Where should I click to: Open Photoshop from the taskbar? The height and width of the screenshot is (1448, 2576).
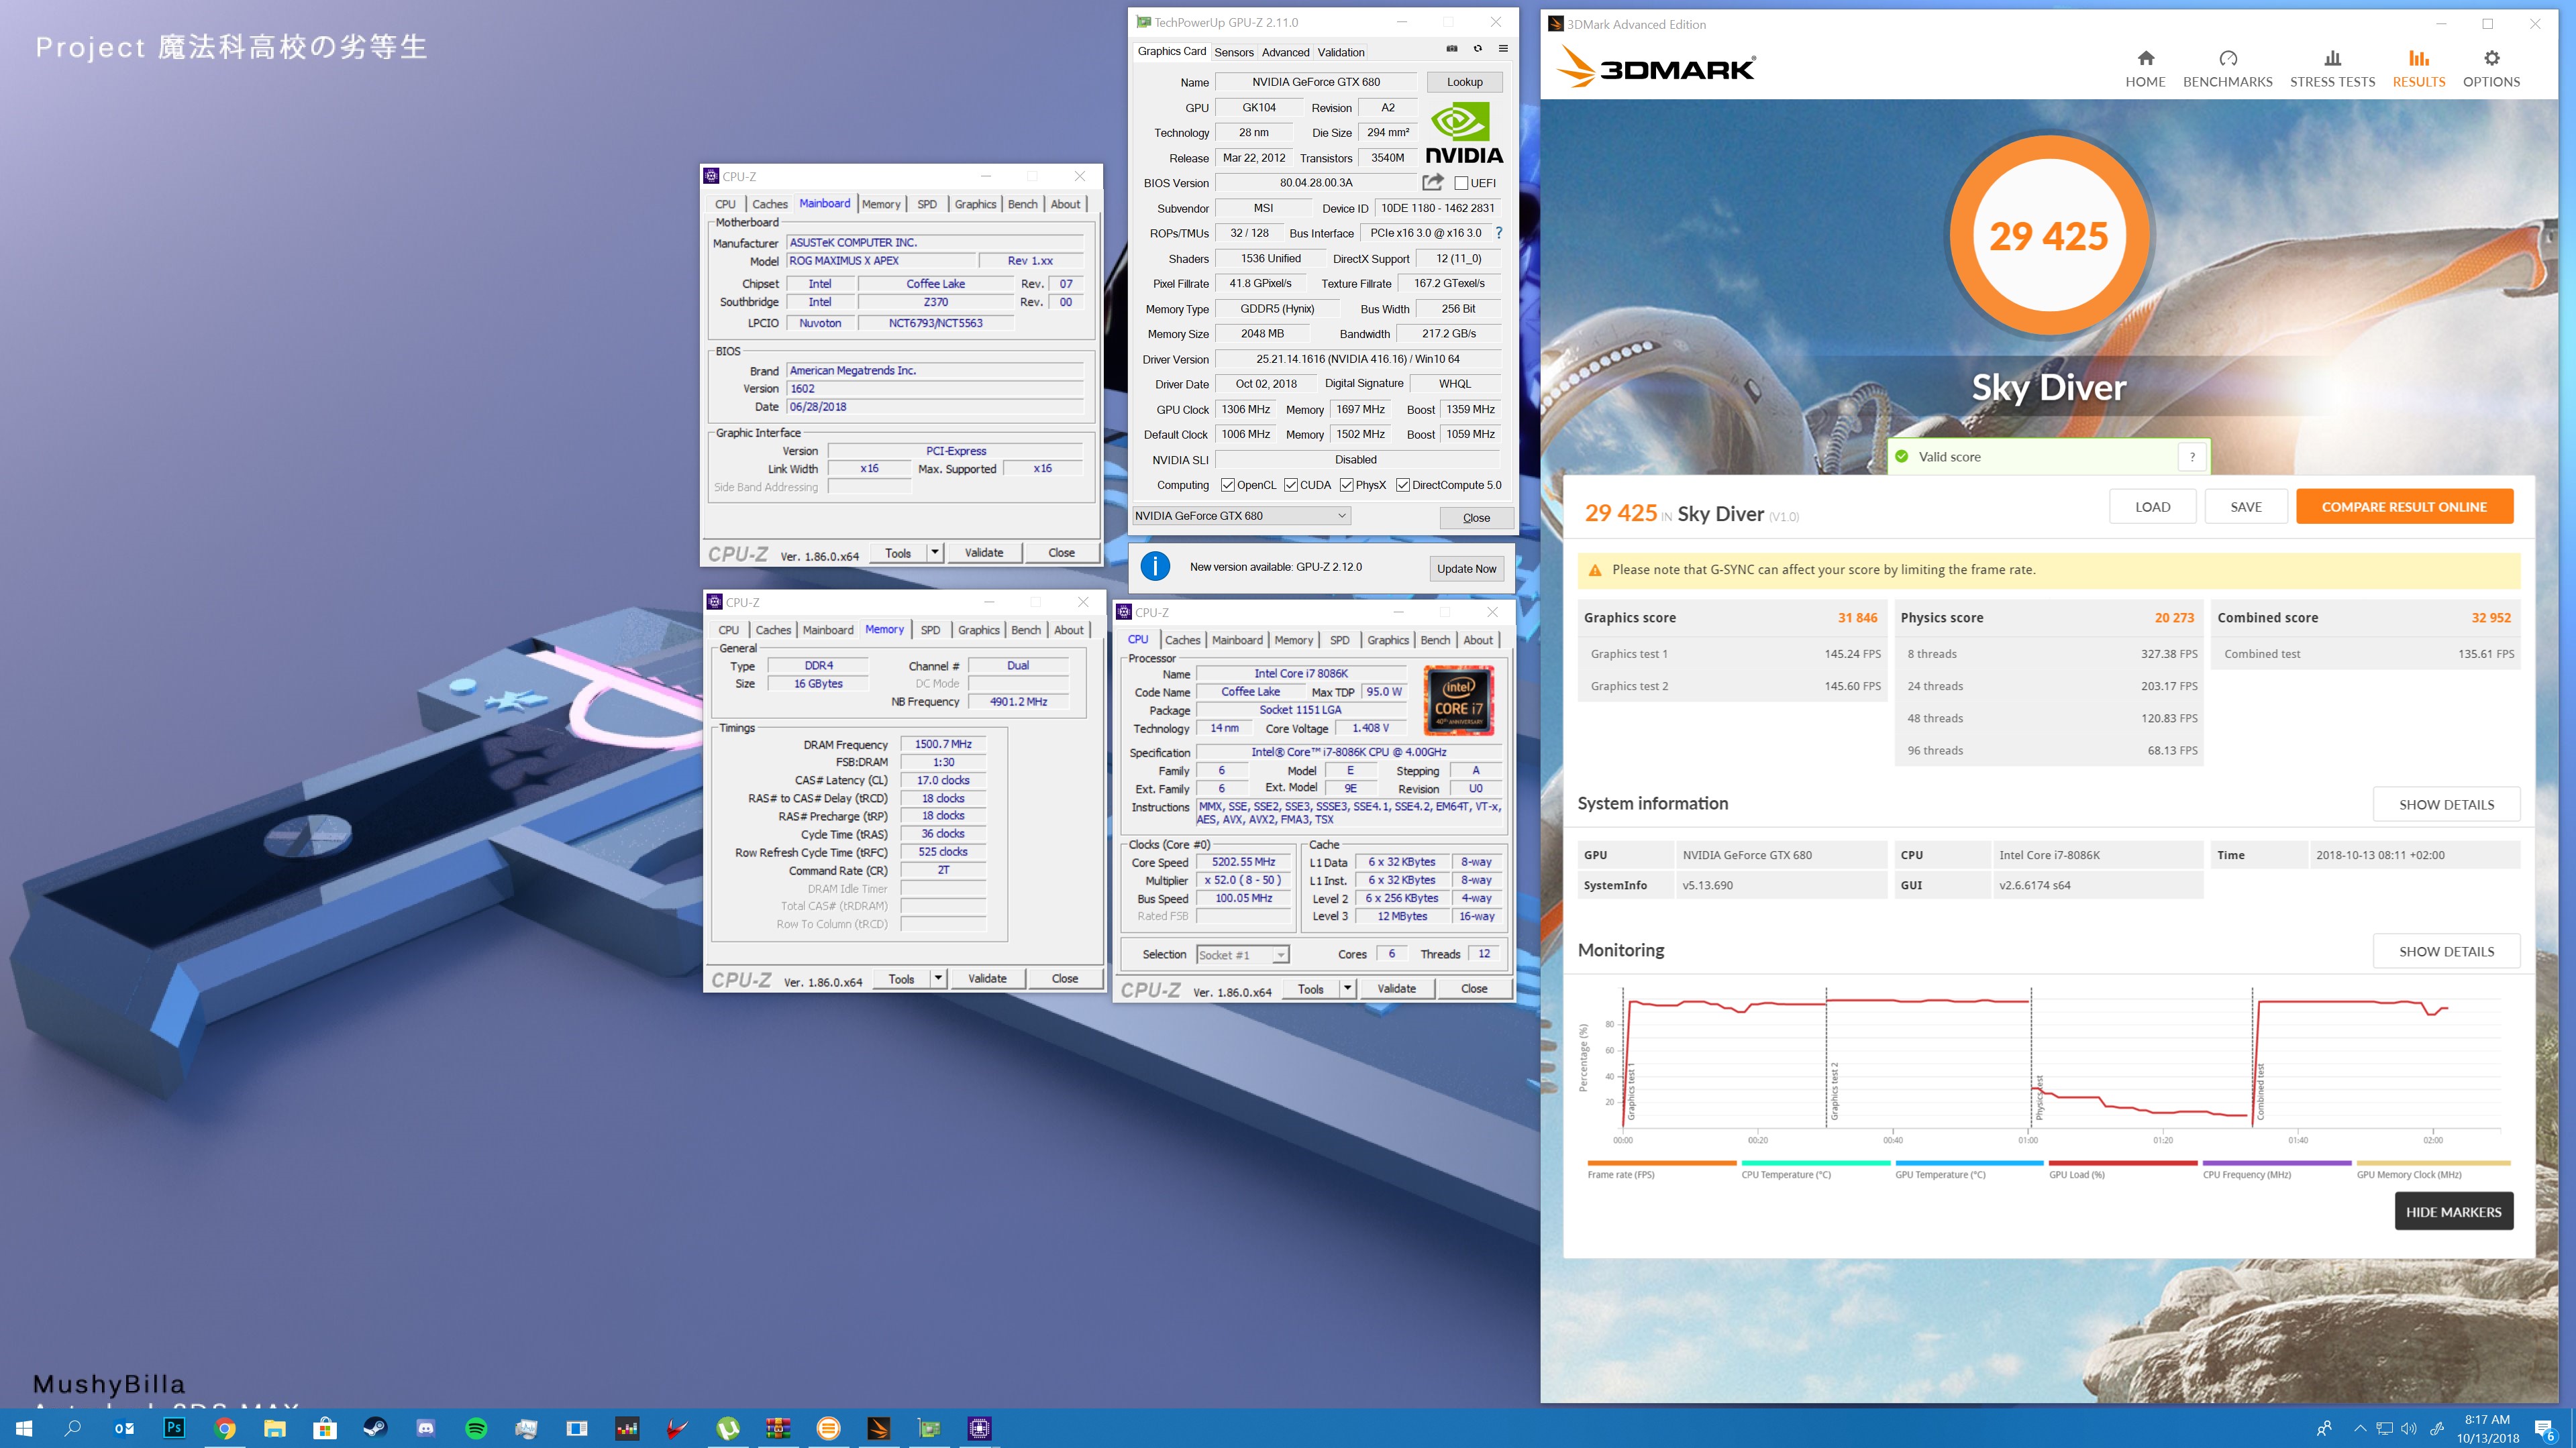174,1428
